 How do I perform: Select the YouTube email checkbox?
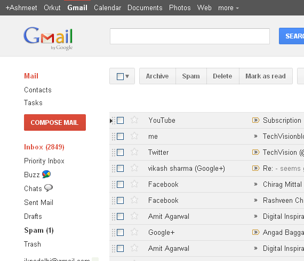coord(120,120)
